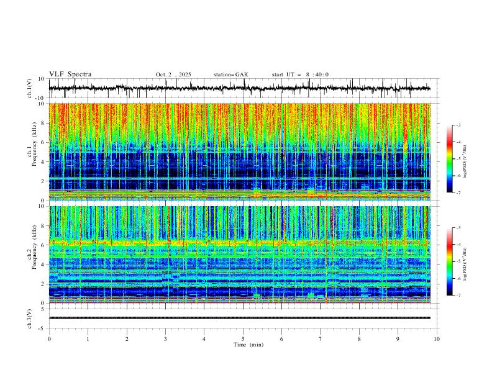Select the date text 'Oct. 2, 2025'
The height and width of the screenshot is (380, 492).
point(173,75)
